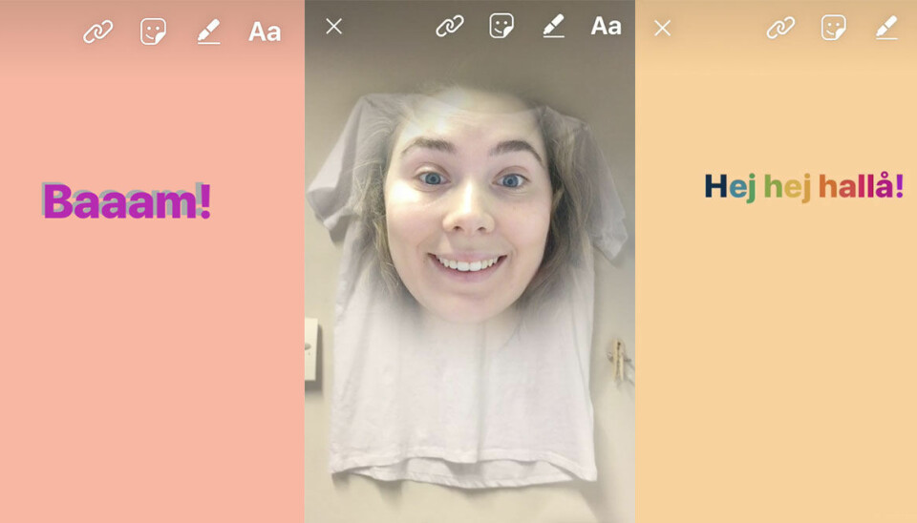Select the purple "Baaam!" text
The height and width of the screenshot is (523, 917).
click(x=126, y=201)
